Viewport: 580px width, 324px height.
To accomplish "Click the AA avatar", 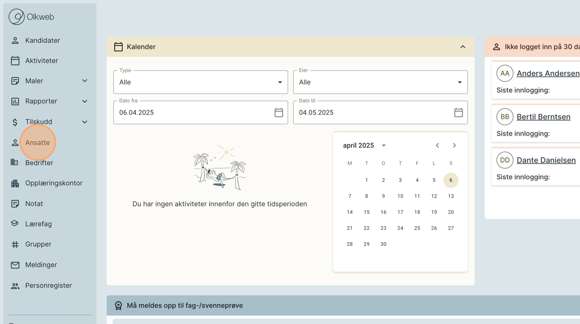I will tap(505, 73).
